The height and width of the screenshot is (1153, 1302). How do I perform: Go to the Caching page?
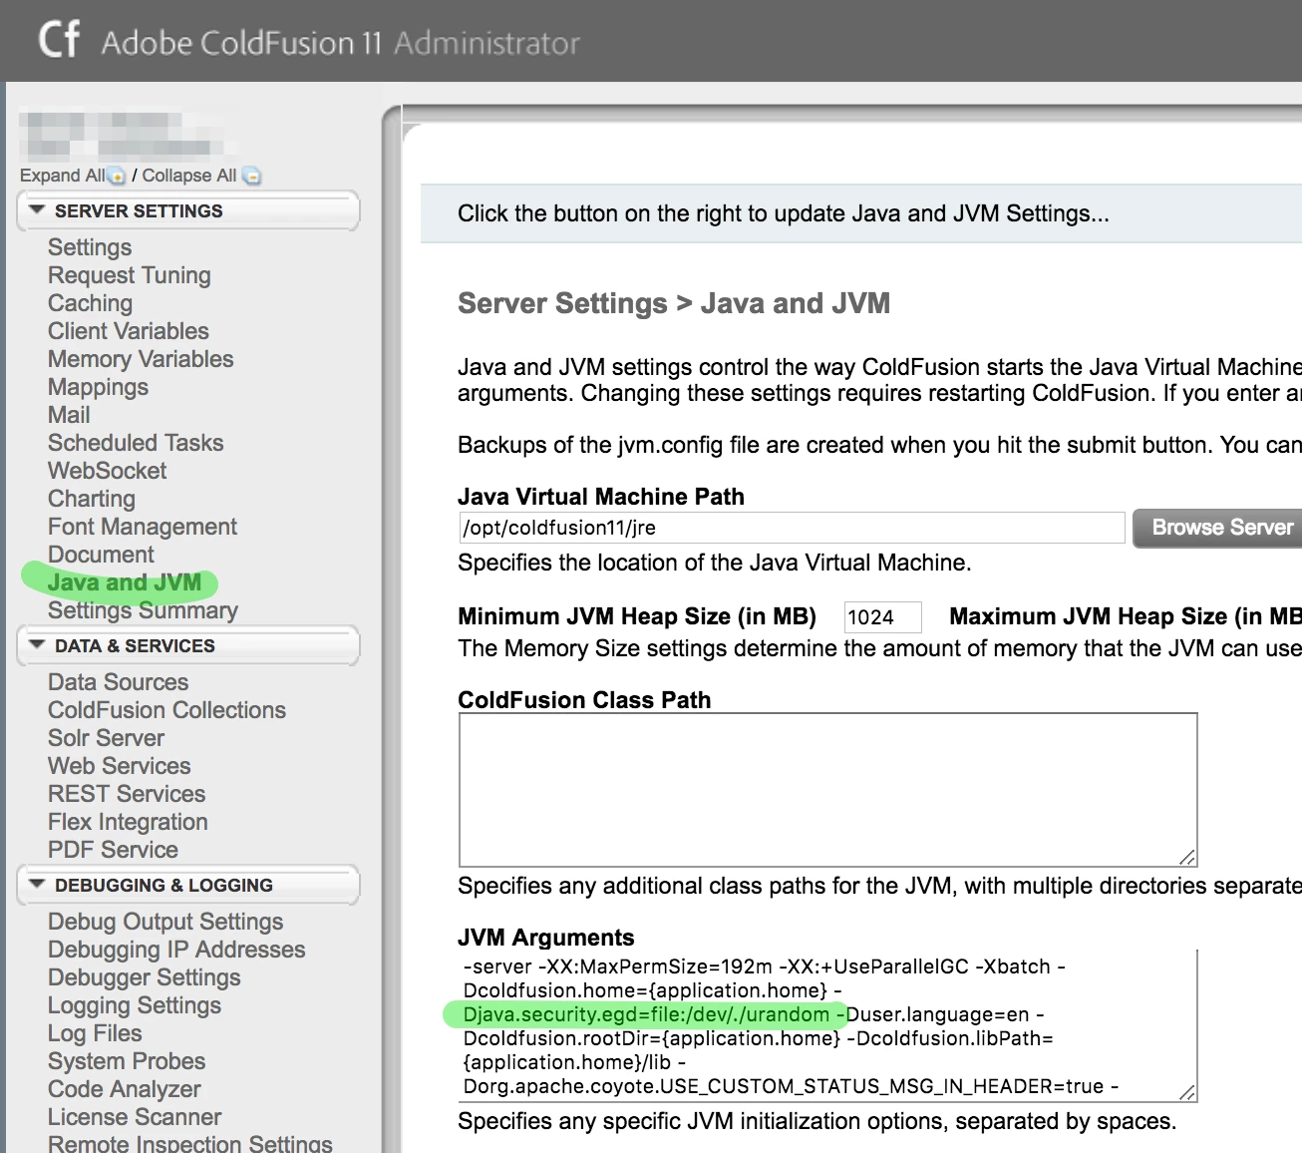tap(90, 303)
